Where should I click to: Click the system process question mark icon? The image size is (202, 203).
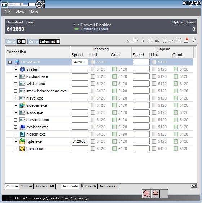22,69
